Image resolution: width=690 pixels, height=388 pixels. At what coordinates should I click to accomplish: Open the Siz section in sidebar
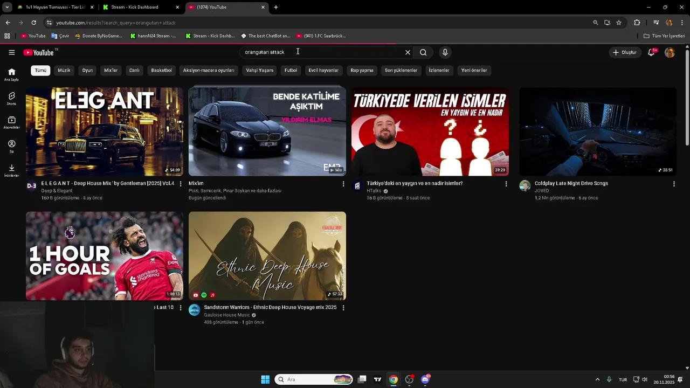click(x=11, y=147)
